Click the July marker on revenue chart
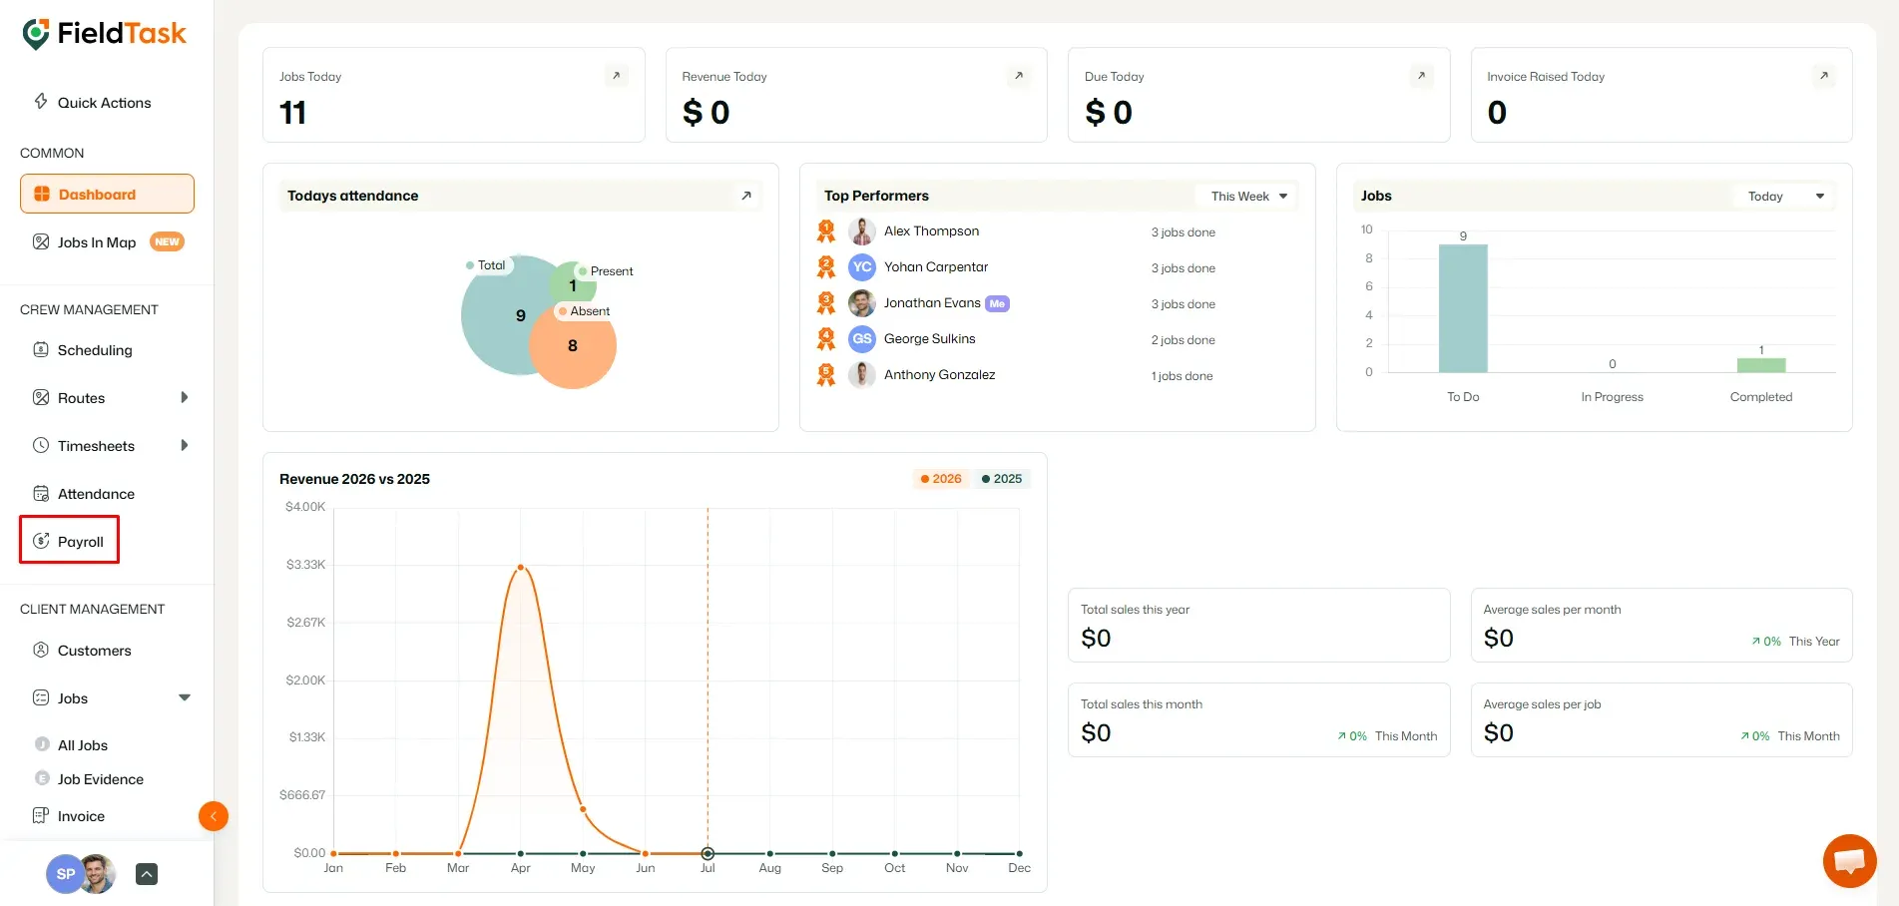Viewport: 1899px width, 906px height. (x=708, y=854)
